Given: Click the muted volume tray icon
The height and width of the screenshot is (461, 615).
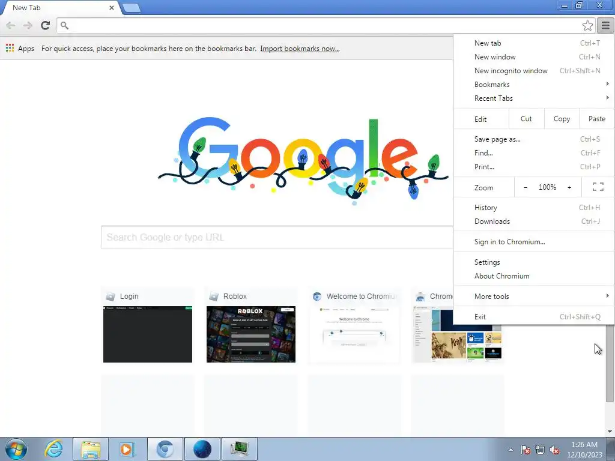Looking at the screenshot, I should pos(554,450).
